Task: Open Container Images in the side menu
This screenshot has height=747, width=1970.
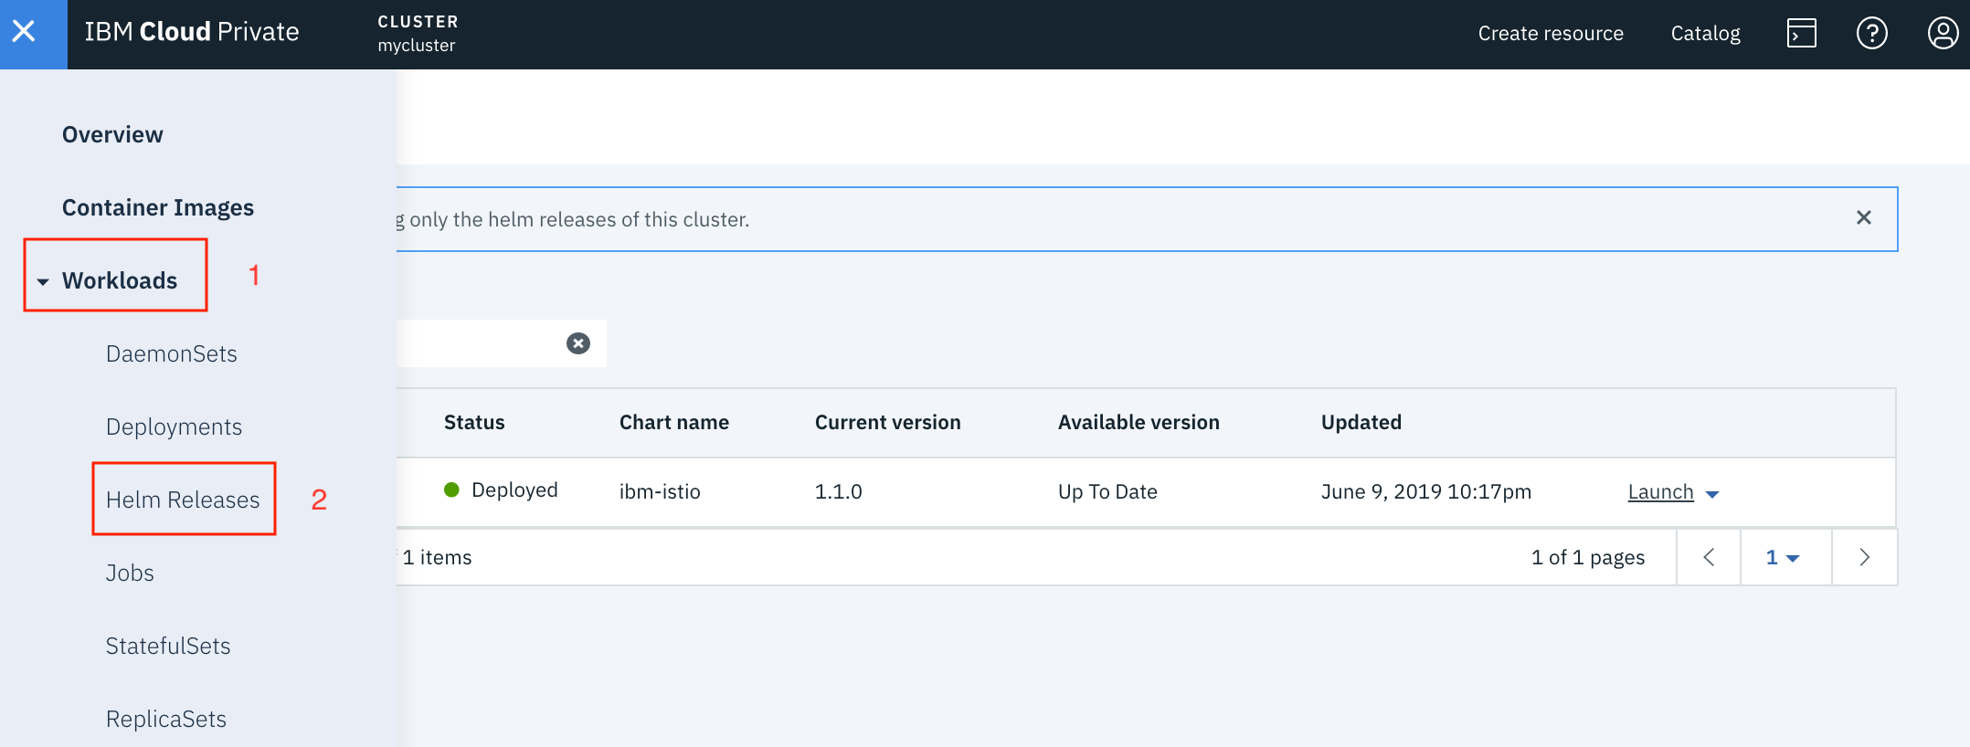Action: click(158, 207)
